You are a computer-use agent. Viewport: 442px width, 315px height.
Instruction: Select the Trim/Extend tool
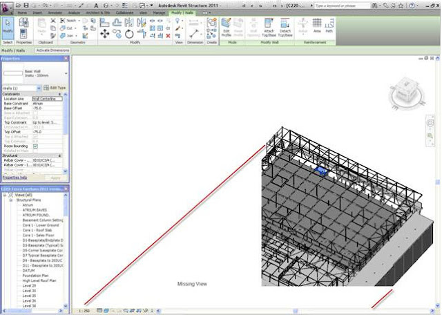click(x=141, y=34)
